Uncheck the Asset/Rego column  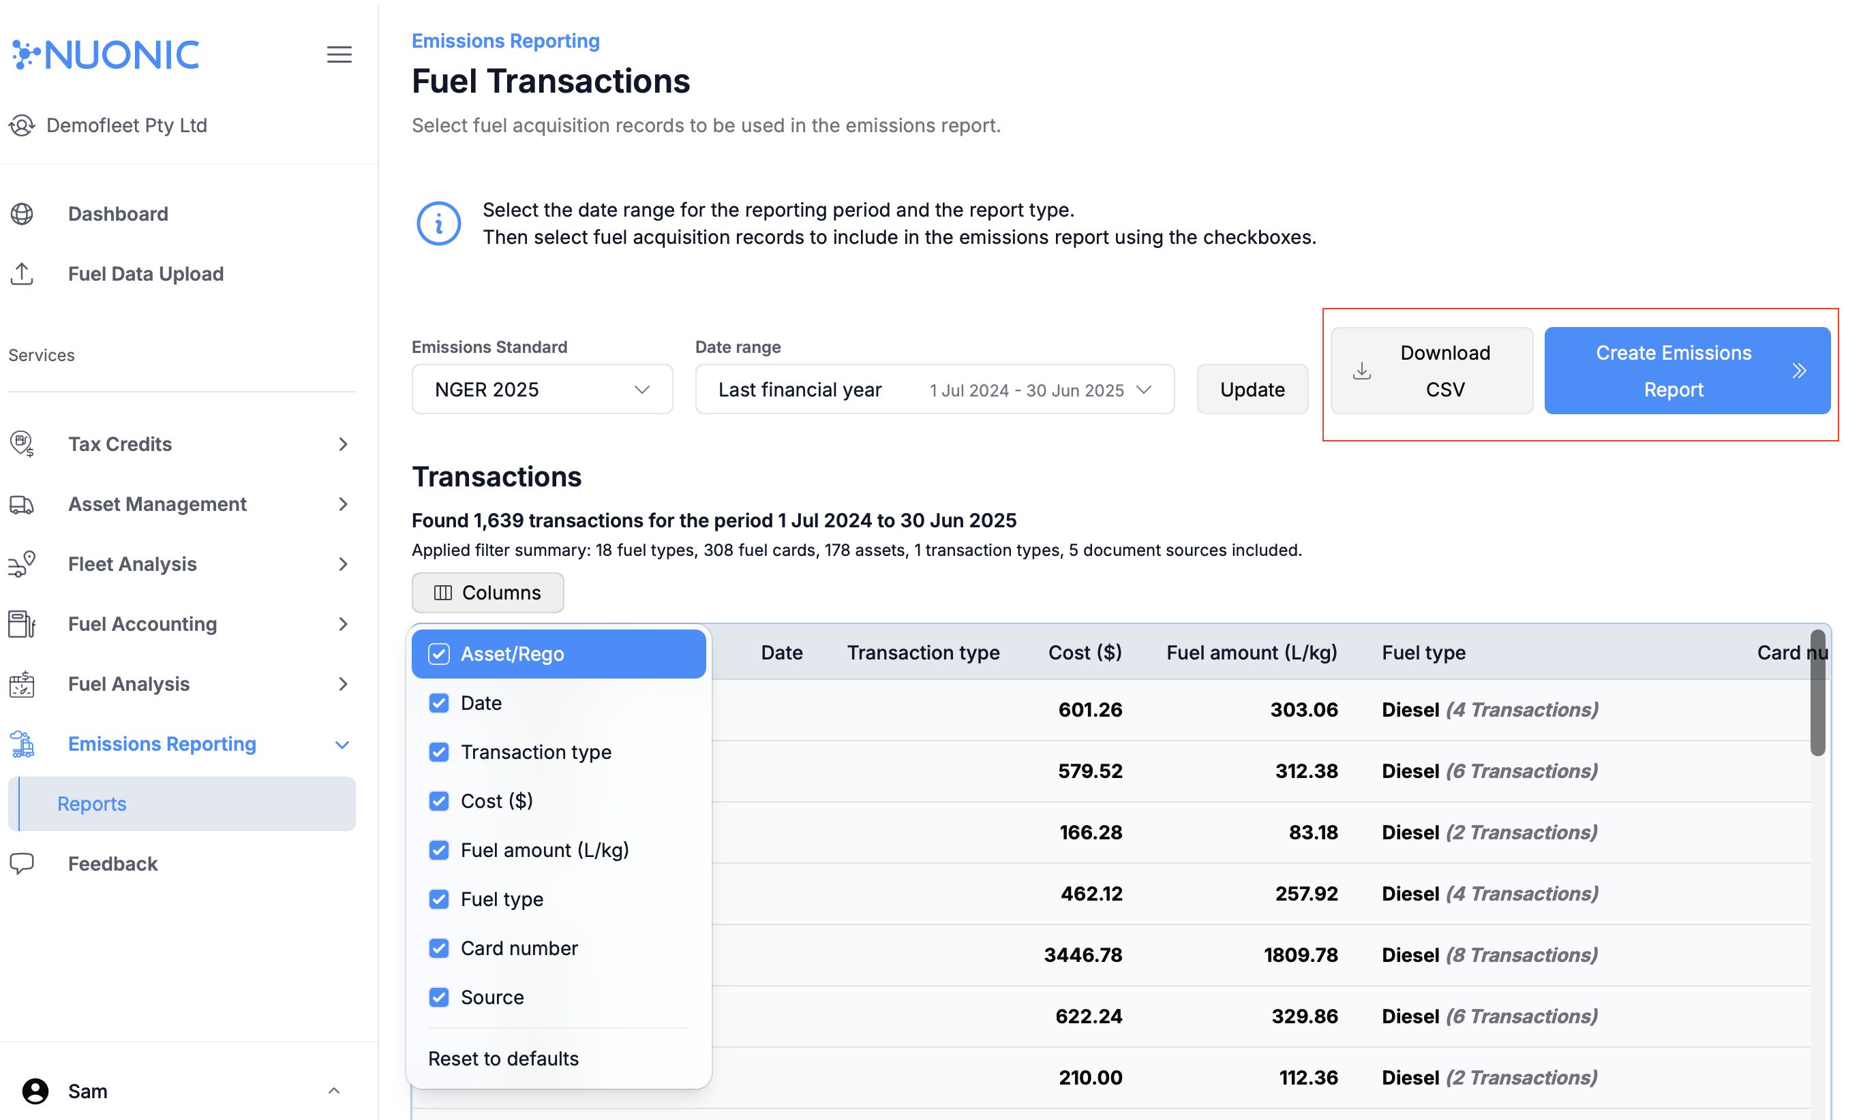[438, 653]
